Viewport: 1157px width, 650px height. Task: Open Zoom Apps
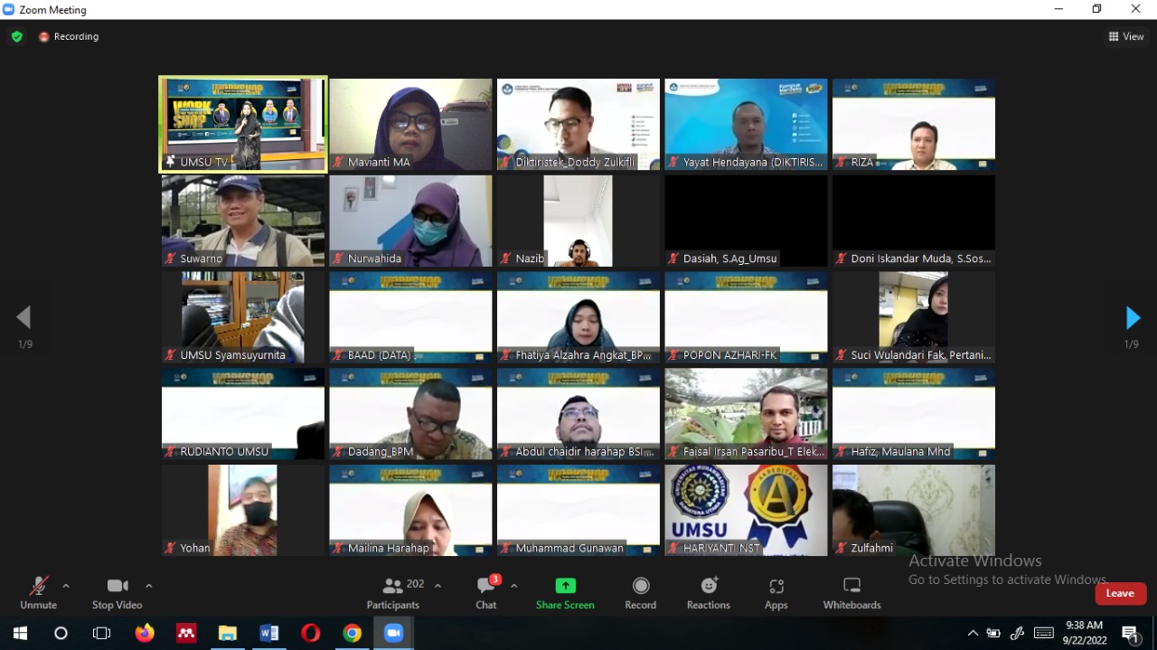point(776,593)
